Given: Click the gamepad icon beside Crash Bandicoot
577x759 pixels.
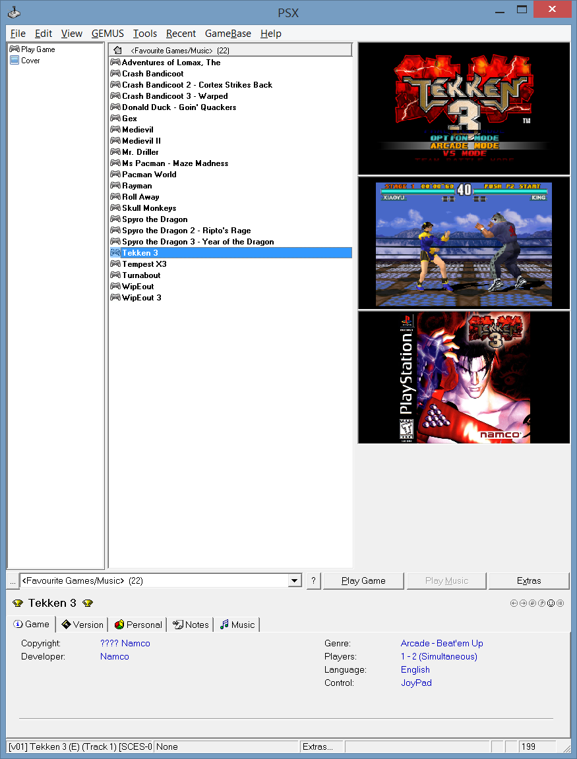Looking at the screenshot, I should click(115, 74).
